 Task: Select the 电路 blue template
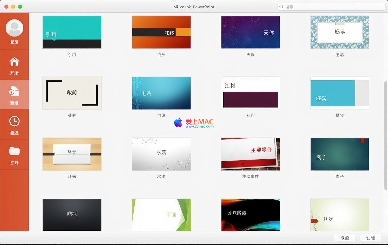(x=161, y=93)
